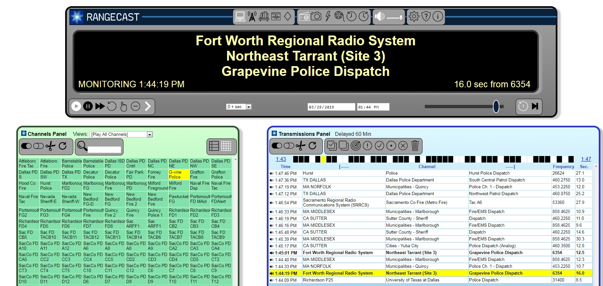Click the volume slider handle
This screenshot has height=286, width=603.
pos(400,17)
